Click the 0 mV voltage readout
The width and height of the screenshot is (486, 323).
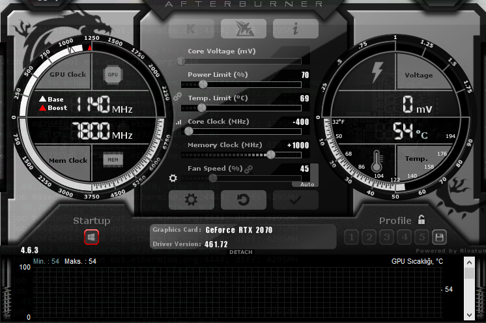click(417, 104)
